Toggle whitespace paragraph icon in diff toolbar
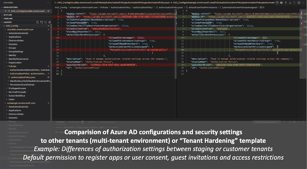Screen dimensions: 307x169 (294, 3)
